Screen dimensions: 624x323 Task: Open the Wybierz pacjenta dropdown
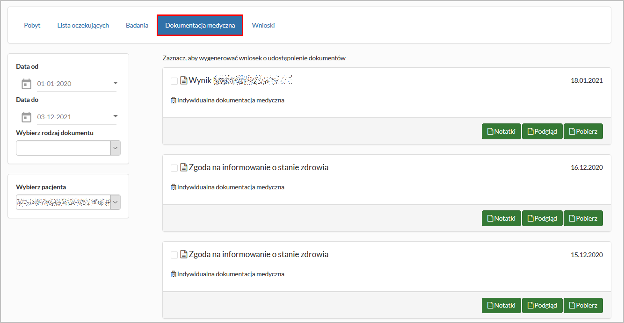[115, 202]
